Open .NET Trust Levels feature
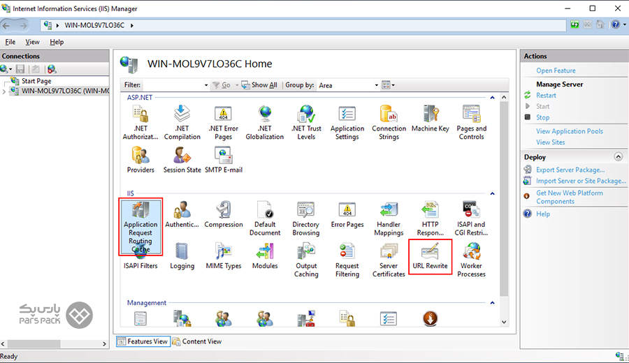The height and width of the screenshot is (363, 629). (307, 123)
